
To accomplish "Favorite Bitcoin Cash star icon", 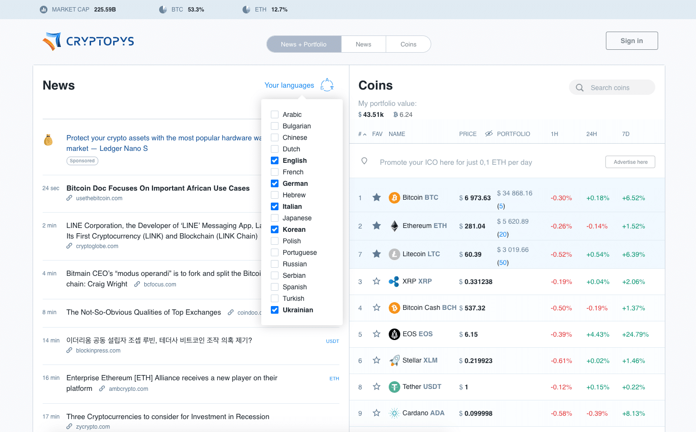I will click(x=377, y=307).
